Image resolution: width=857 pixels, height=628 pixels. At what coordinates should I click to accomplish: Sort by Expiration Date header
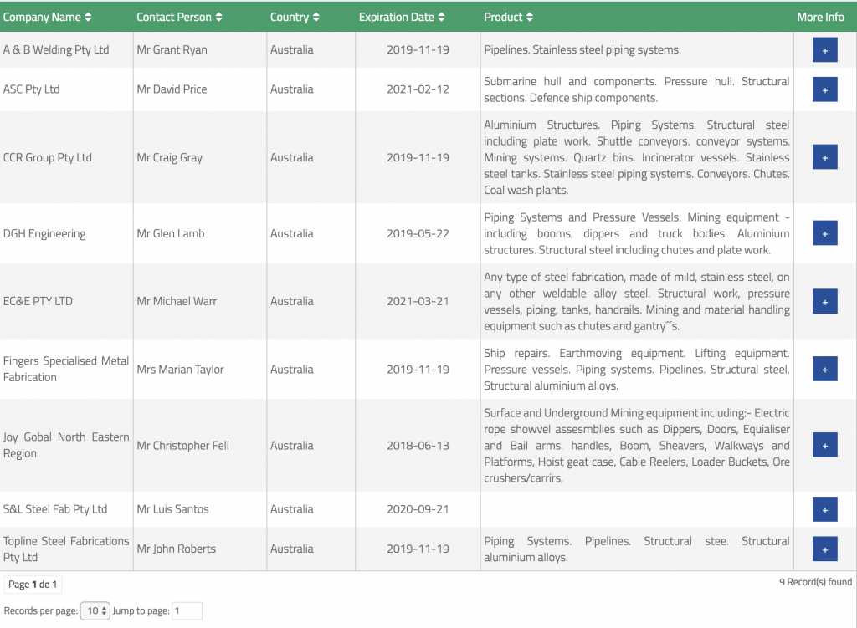[x=402, y=17]
